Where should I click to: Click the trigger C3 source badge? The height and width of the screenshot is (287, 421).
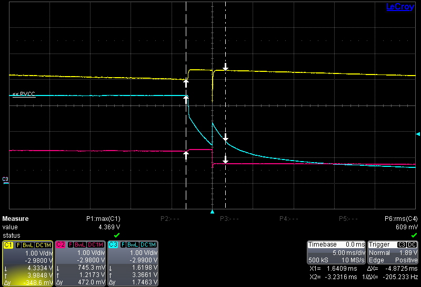(402, 245)
